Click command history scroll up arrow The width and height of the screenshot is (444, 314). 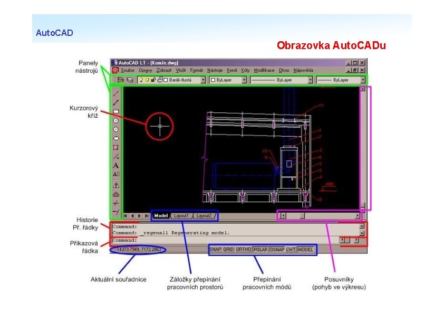coord(362,226)
